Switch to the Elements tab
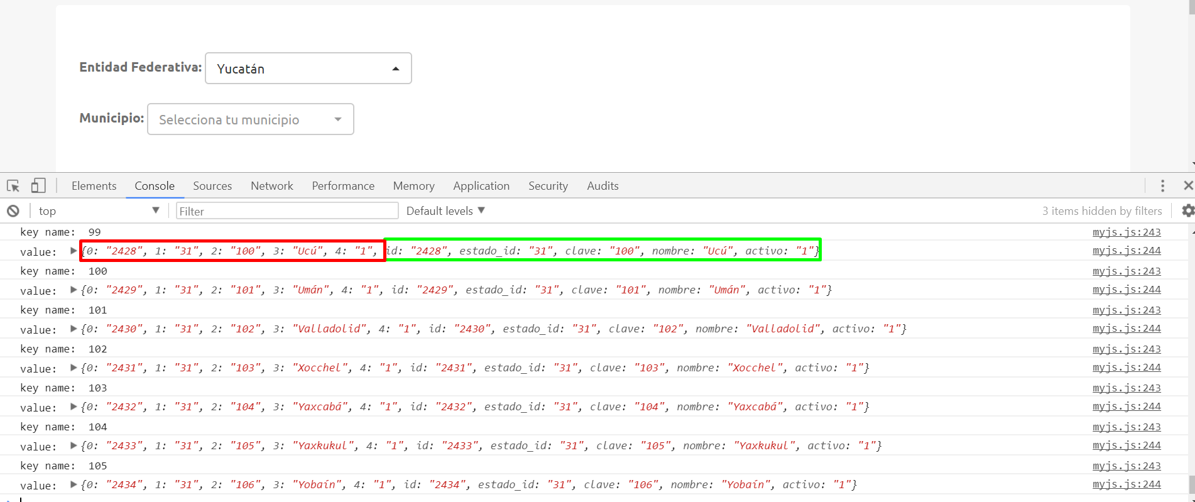The width and height of the screenshot is (1195, 502). pyautogui.click(x=94, y=186)
